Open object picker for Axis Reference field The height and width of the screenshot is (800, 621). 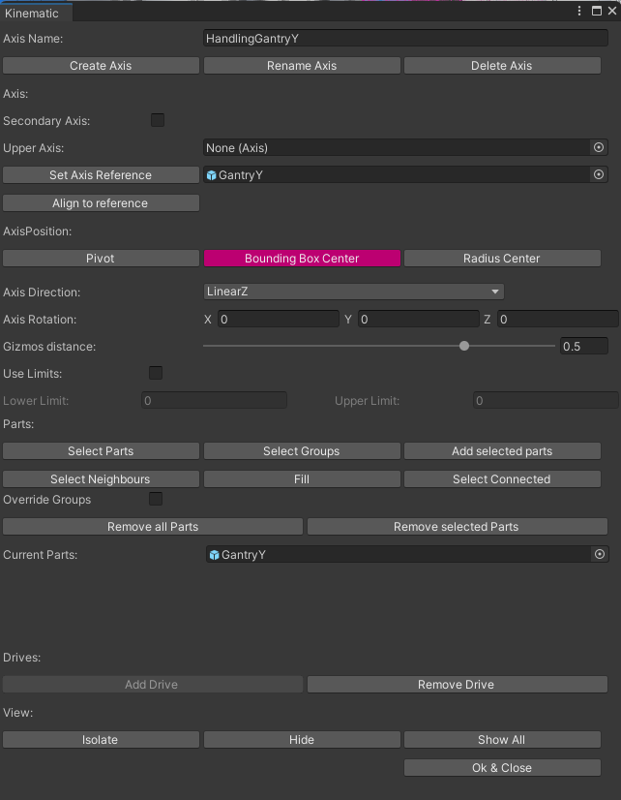pyautogui.click(x=599, y=174)
